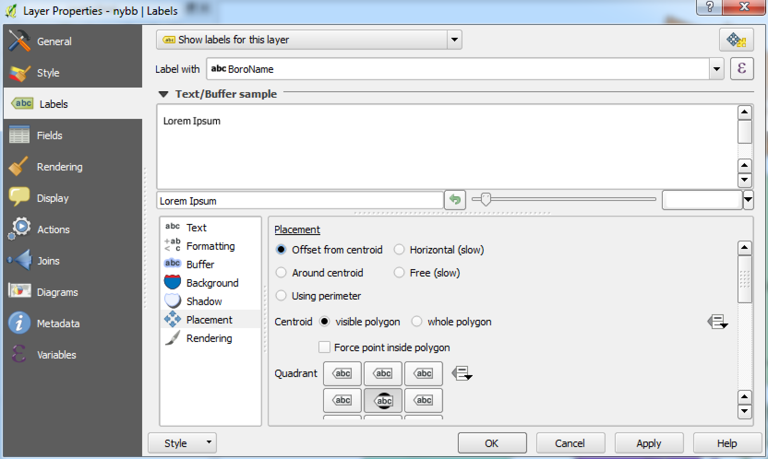Expand the Label with field dropdown

(x=716, y=69)
